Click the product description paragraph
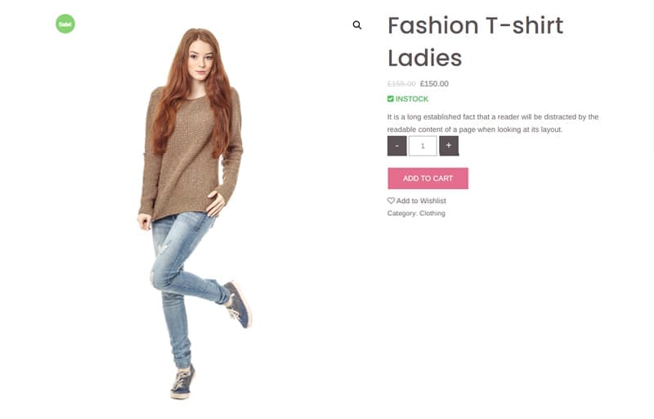The height and width of the screenshot is (419, 654). click(x=492, y=123)
